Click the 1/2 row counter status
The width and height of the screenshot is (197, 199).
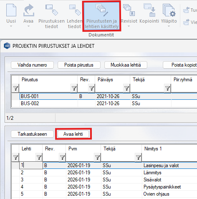[10, 118]
